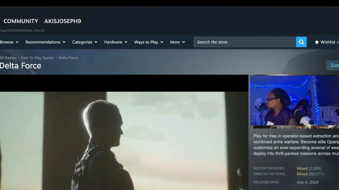
Task: Open the COMMUNITY menu
Action: 21,21
